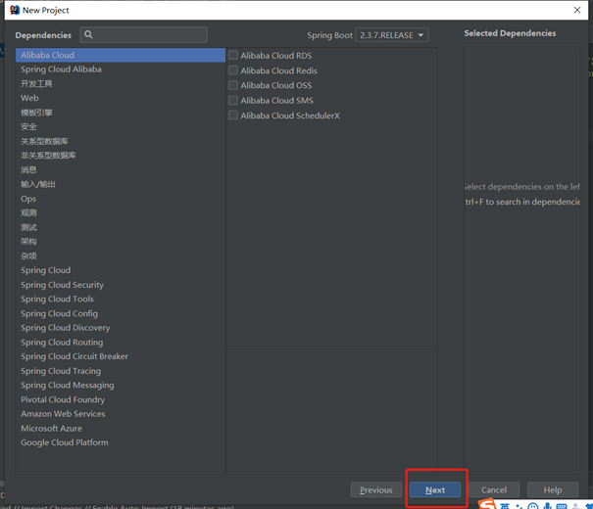Select the Alibaba Cloud SMS checkbox
This screenshot has width=593, height=509.
click(x=233, y=101)
